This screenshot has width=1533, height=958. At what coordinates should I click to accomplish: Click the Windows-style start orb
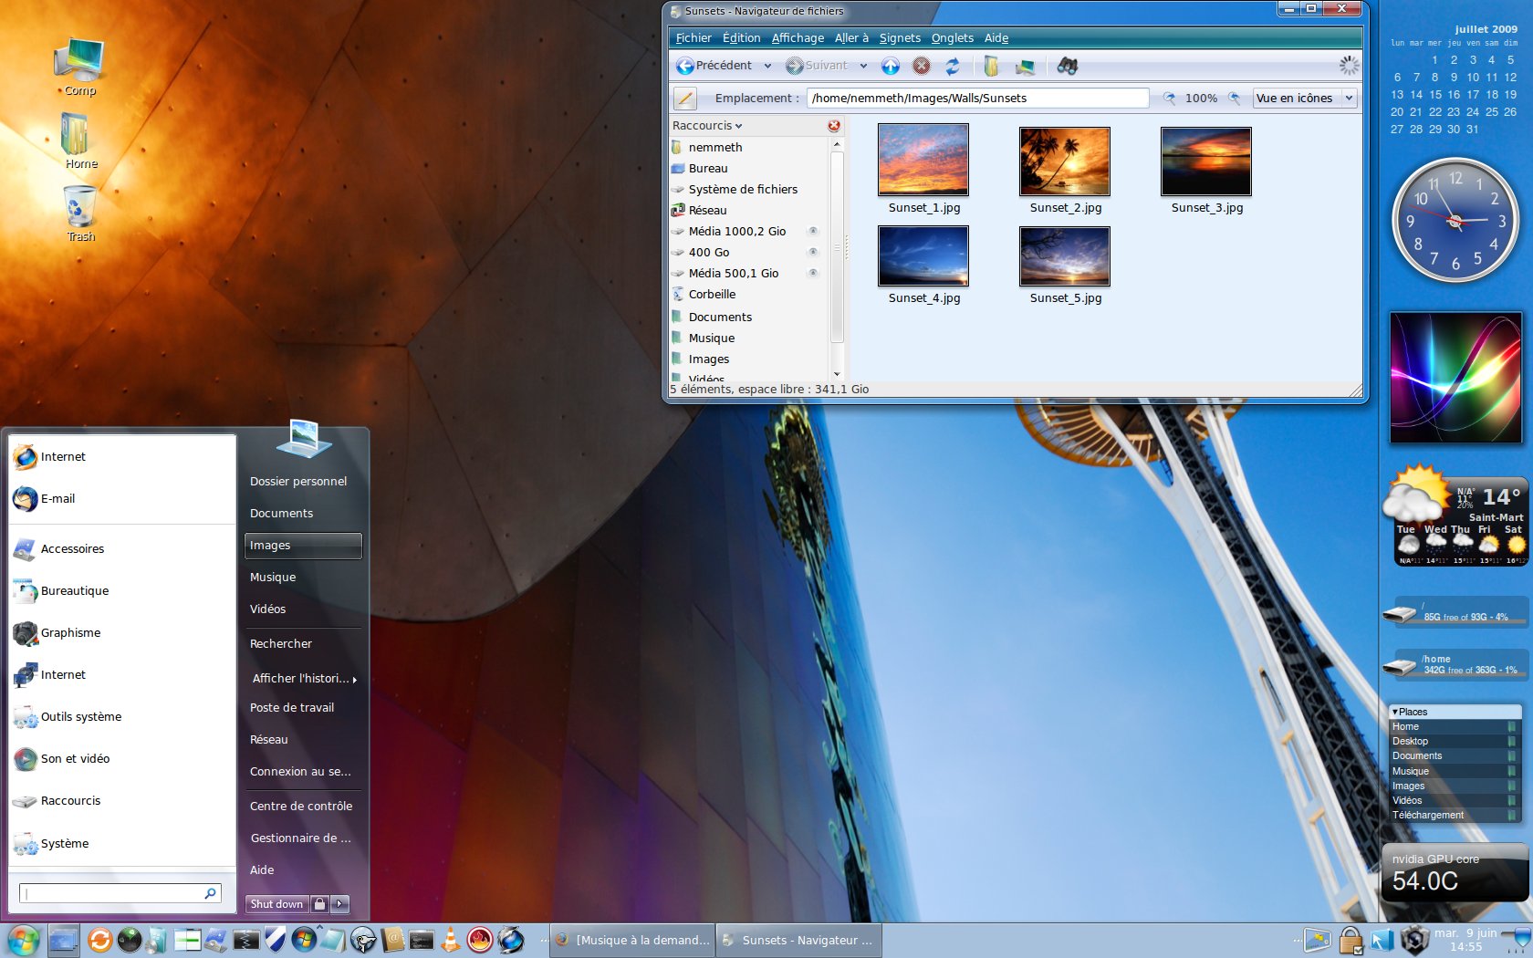pos(22,940)
